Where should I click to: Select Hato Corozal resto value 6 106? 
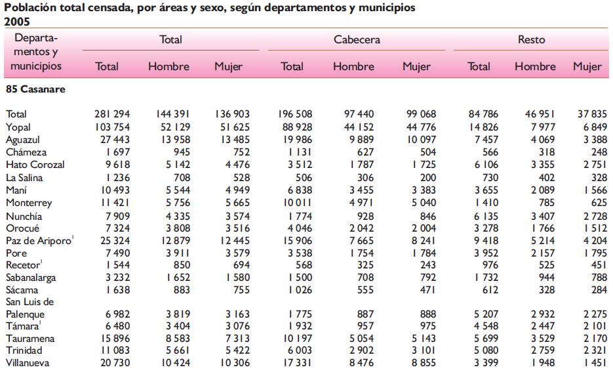(486, 165)
